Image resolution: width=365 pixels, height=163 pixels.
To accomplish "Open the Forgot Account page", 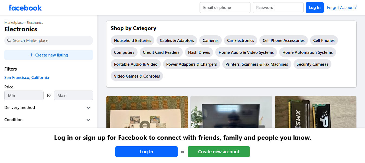I will 342,8.
